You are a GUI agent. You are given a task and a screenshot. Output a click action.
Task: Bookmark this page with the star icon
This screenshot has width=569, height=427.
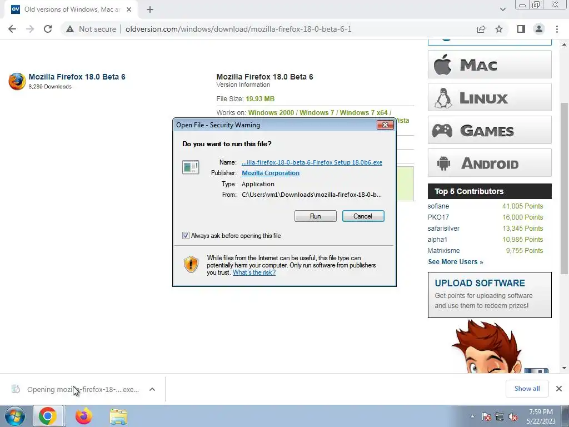click(x=499, y=29)
